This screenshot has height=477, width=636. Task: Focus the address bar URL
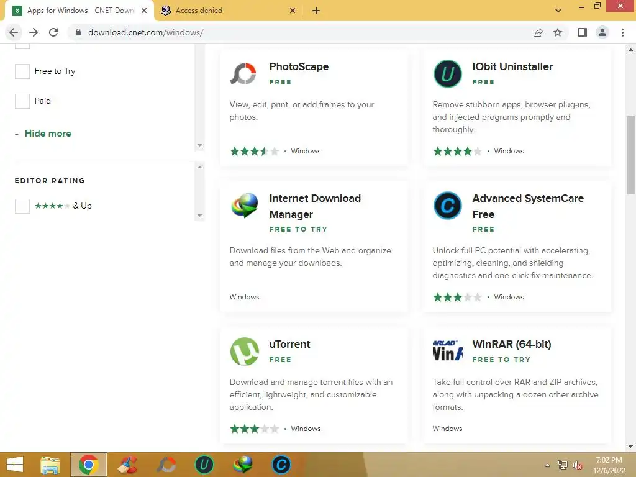pos(145,32)
